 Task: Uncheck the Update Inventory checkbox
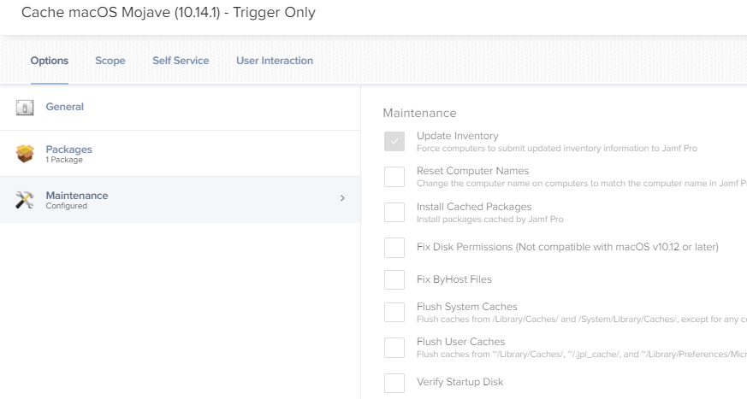point(394,141)
